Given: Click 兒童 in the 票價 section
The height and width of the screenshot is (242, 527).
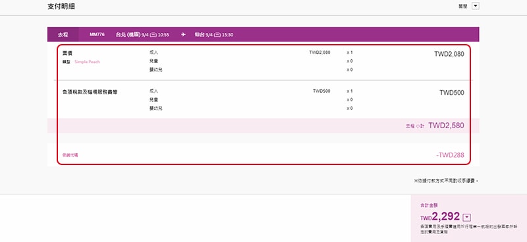Looking at the screenshot, I should pyautogui.click(x=153, y=61).
